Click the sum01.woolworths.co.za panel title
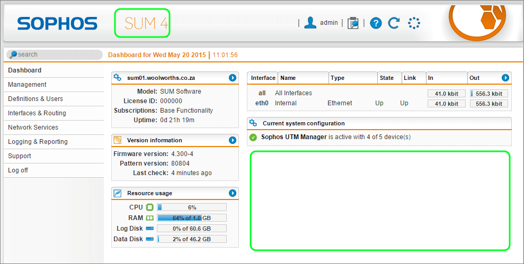This screenshot has width=524, height=264. 161,78
